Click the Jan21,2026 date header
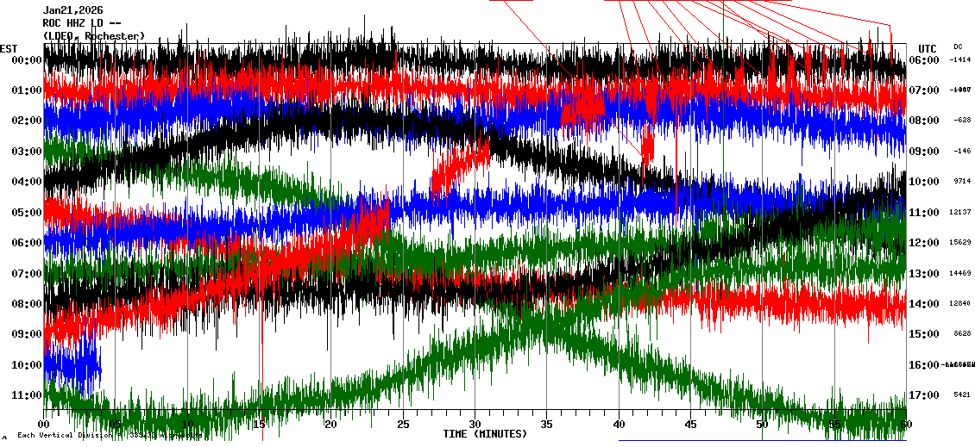Screen dimensions: 975x447 73,10
